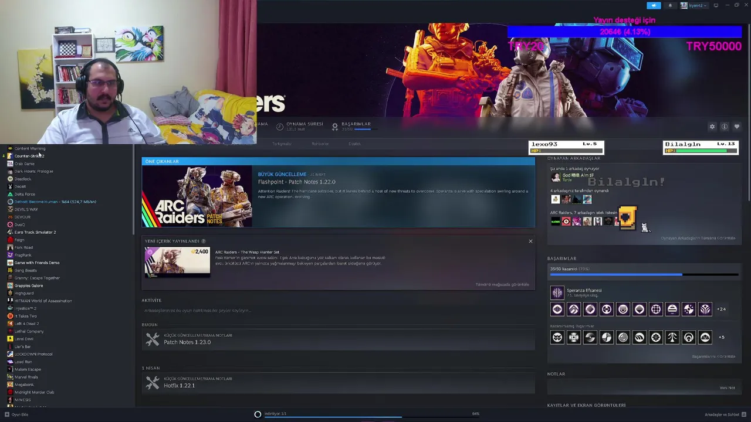Viewport: 751px width, 422px height.
Task: Open the game's Manage gear icon
Action: pyautogui.click(x=712, y=127)
